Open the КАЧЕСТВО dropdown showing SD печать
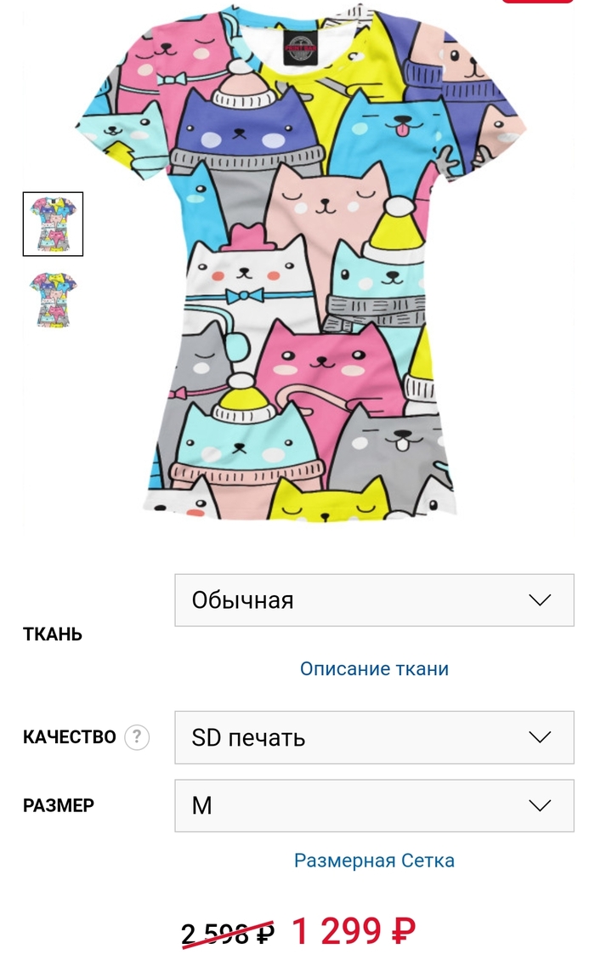The image size is (595, 966). pos(375,737)
